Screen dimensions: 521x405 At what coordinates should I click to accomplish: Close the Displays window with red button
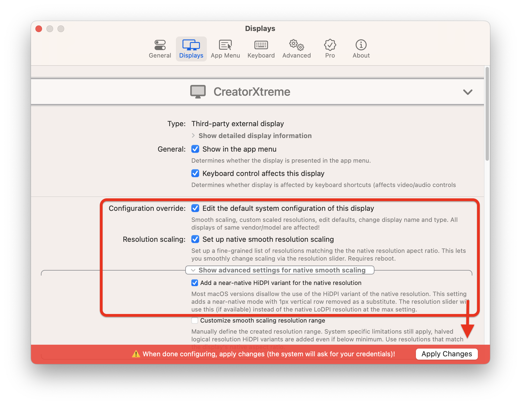click(x=39, y=29)
